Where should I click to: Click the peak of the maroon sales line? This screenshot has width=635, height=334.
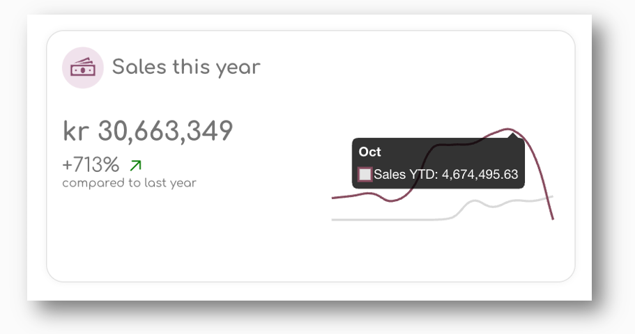coord(508,129)
